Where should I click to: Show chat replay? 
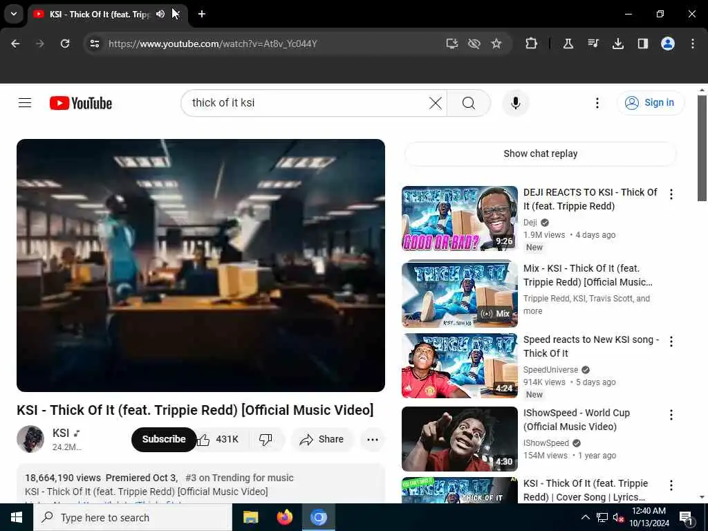point(541,153)
